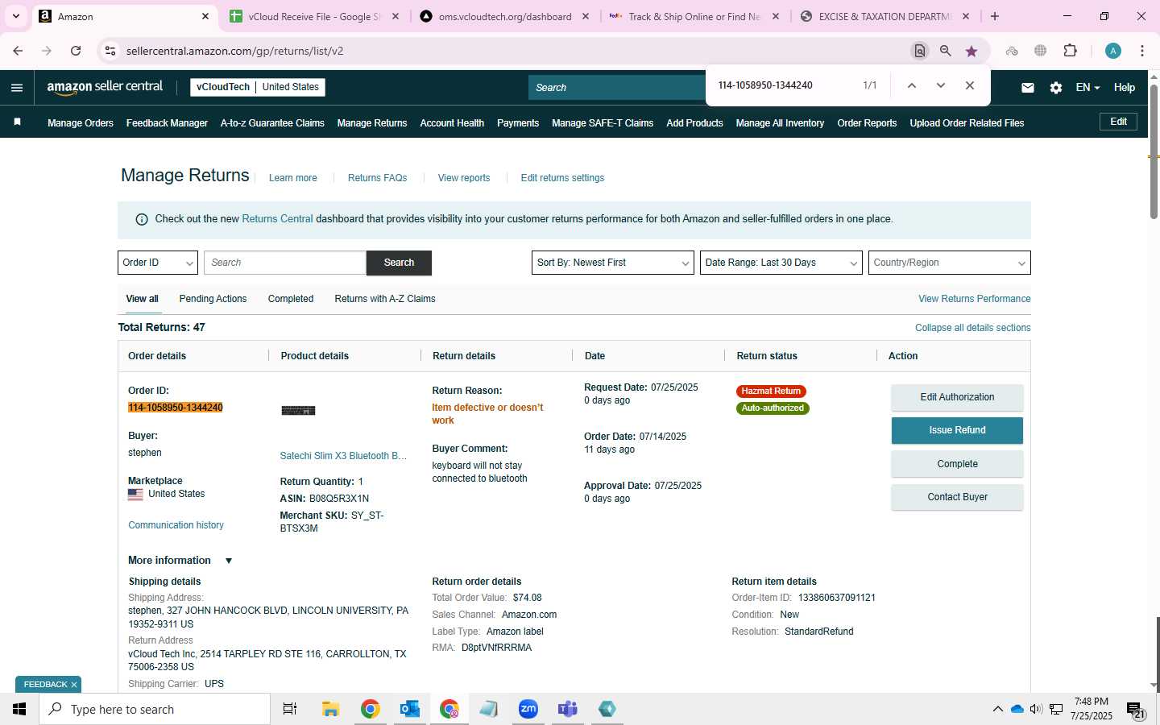This screenshot has height=725, width=1160.
Task: Click the Amazon Seller Central logo
Action: click(105, 87)
